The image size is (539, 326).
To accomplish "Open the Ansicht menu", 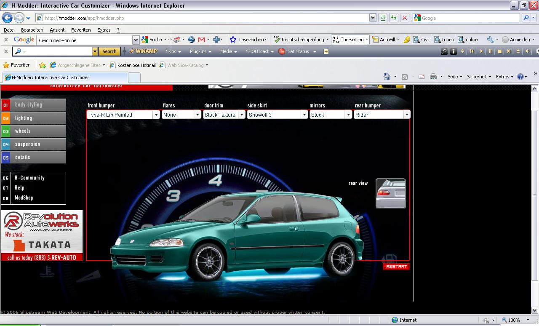I will click(x=57, y=30).
